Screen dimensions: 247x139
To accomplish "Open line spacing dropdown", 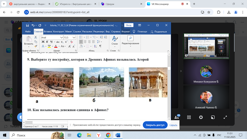I will pyautogui.click(x=99, y=42).
